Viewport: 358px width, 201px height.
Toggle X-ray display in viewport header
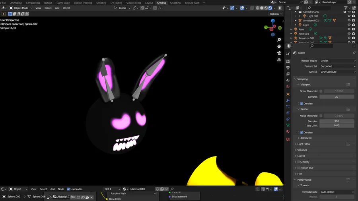coord(252,8)
